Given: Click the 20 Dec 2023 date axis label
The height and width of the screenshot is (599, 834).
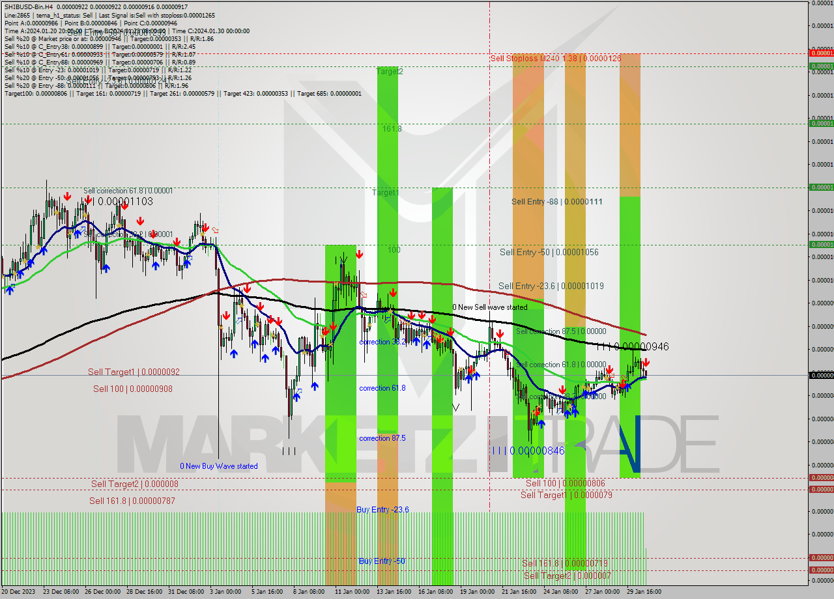Looking at the screenshot, I should pyautogui.click(x=19, y=592).
